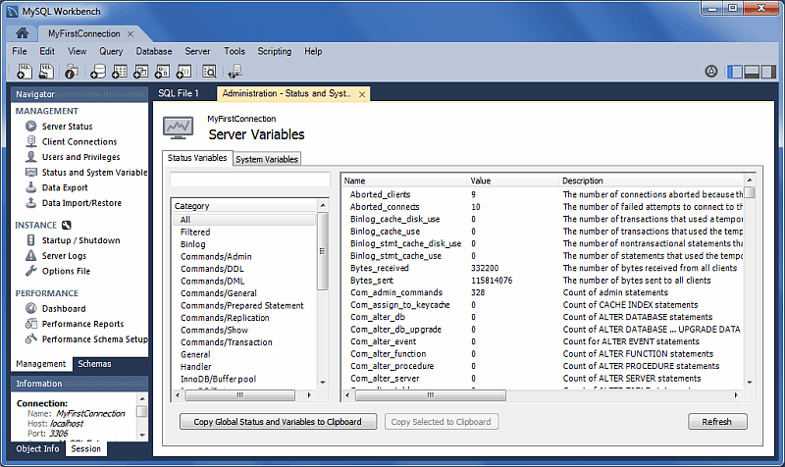Open the Edit menu
Viewport: 785px width, 467px height.
[x=47, y=51]
